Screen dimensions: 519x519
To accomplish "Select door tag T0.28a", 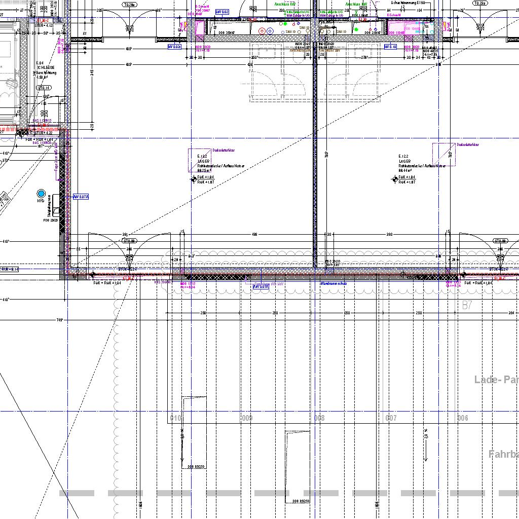I will (x=130, y=5).
